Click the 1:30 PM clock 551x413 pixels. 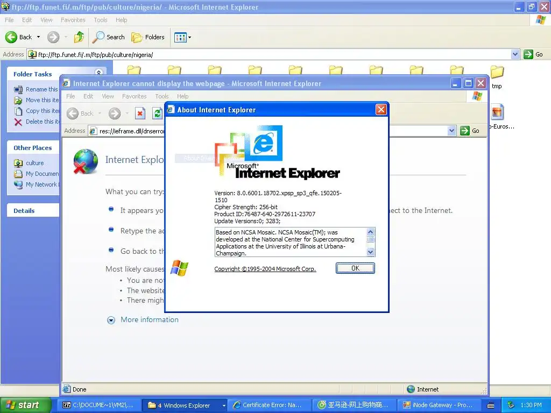point(531,405)
